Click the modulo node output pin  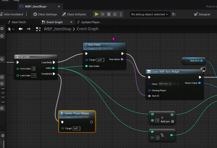(172, 135)
